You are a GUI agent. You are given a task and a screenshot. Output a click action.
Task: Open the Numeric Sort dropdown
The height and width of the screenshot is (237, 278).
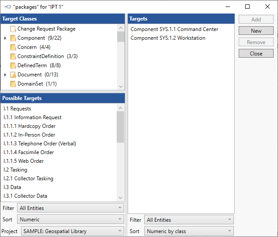coord(70,220)
